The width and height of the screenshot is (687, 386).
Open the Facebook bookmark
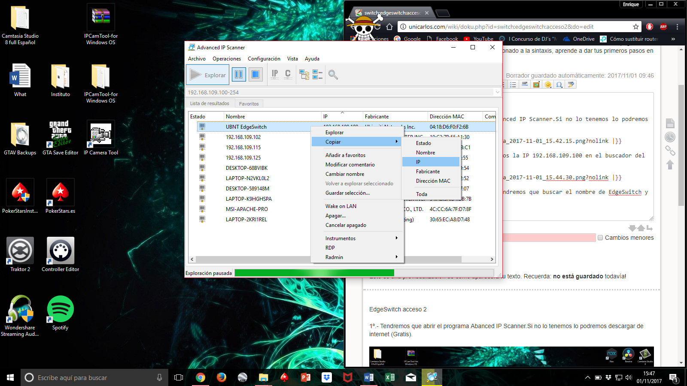(x=442, y=39)
